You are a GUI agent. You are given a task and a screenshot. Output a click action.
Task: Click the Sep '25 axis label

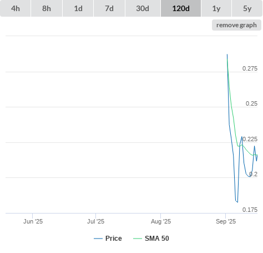pyautogui.click(x=226, y=221)
